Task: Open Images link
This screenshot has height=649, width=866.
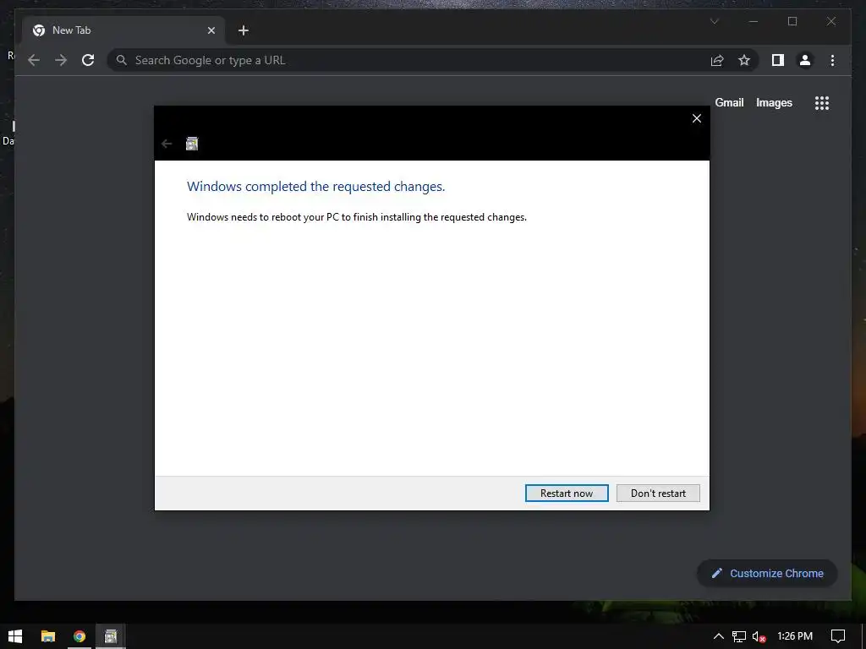Action: [x=774, y=102]
